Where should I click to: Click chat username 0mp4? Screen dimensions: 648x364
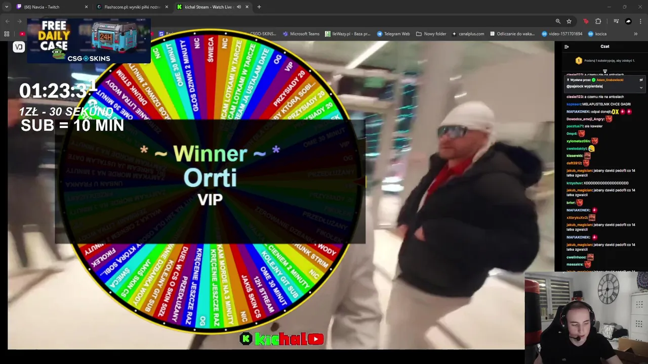[572, 133]
